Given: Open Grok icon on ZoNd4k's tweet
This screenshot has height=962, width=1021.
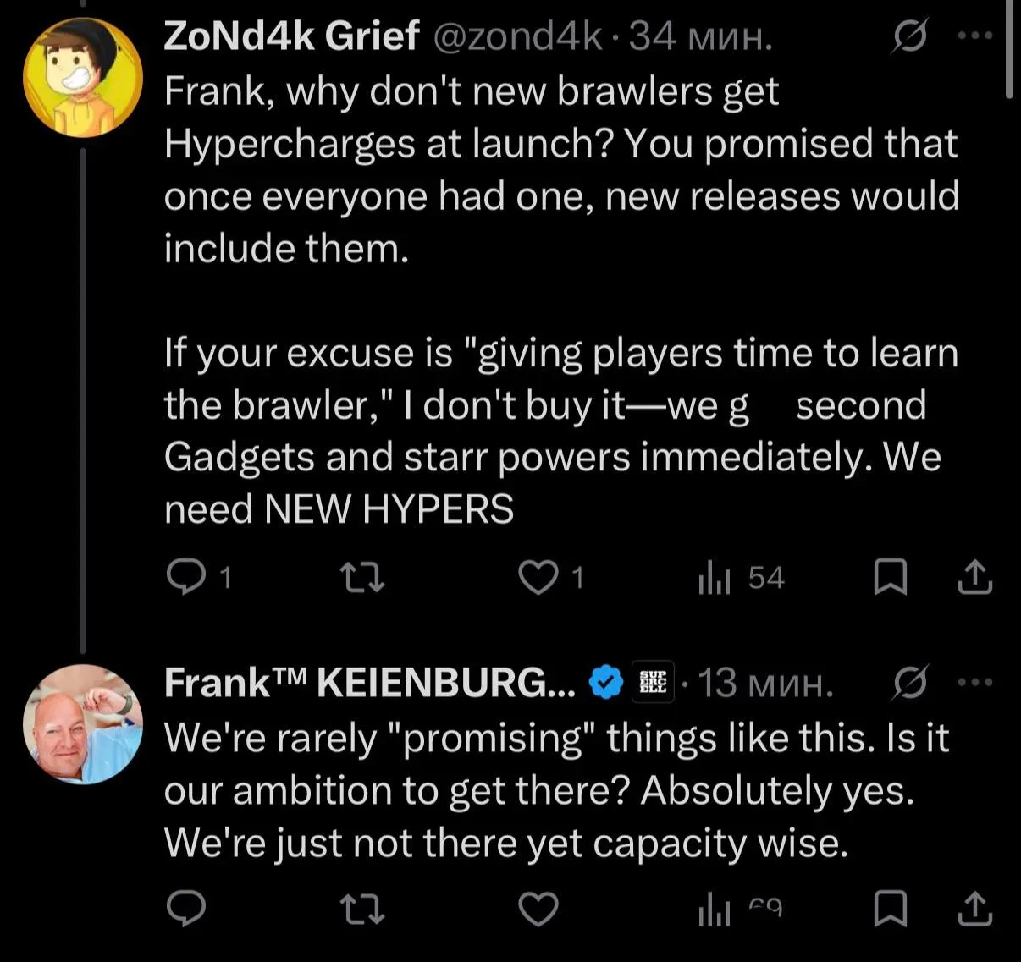Looking at the screenshot, I should tap(911, 36).
